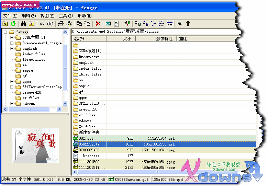Select lbiao.files folder in tree
268x186 pixels.
[34, 60]
